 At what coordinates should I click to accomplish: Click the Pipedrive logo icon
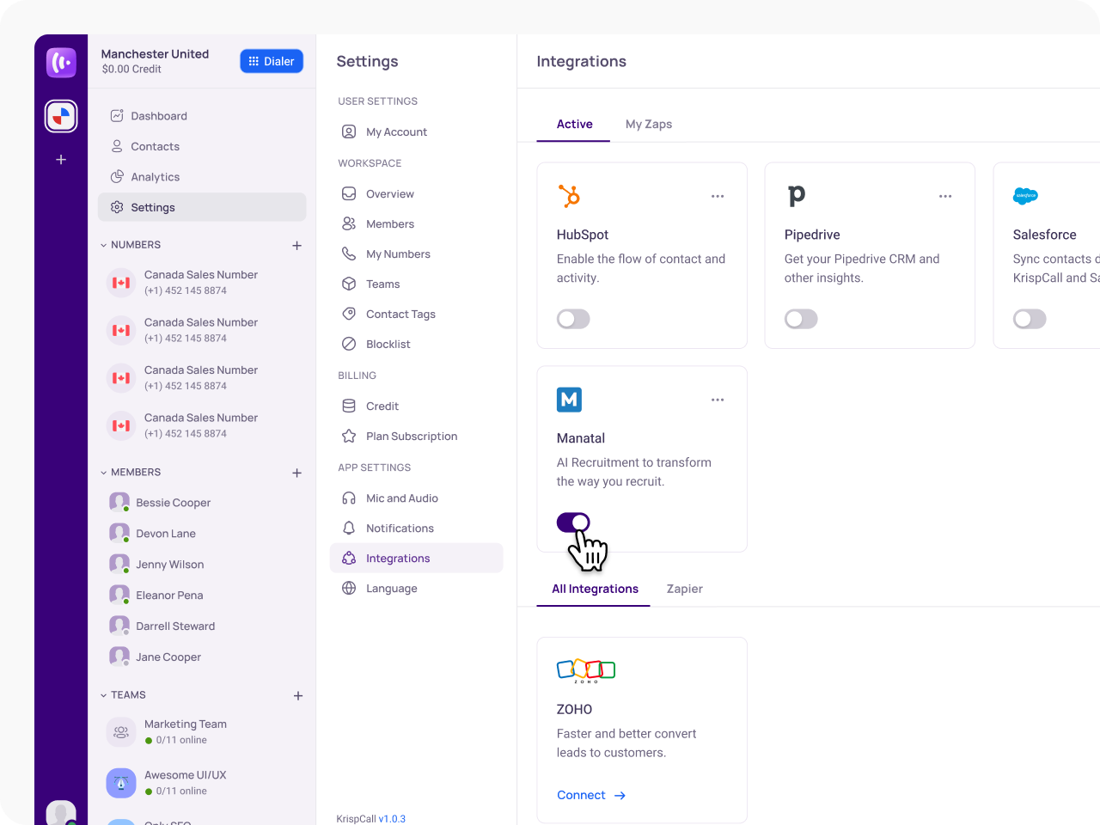pyautogui.click(x=797, y=196)
